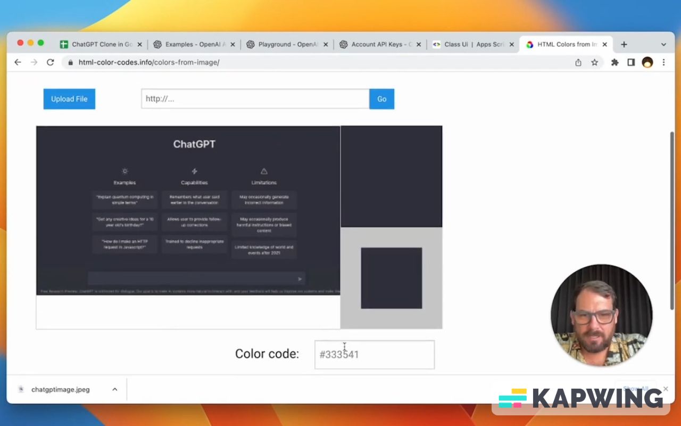Click the browser Back arrow

pyautogui.click(x=18, y=62)
